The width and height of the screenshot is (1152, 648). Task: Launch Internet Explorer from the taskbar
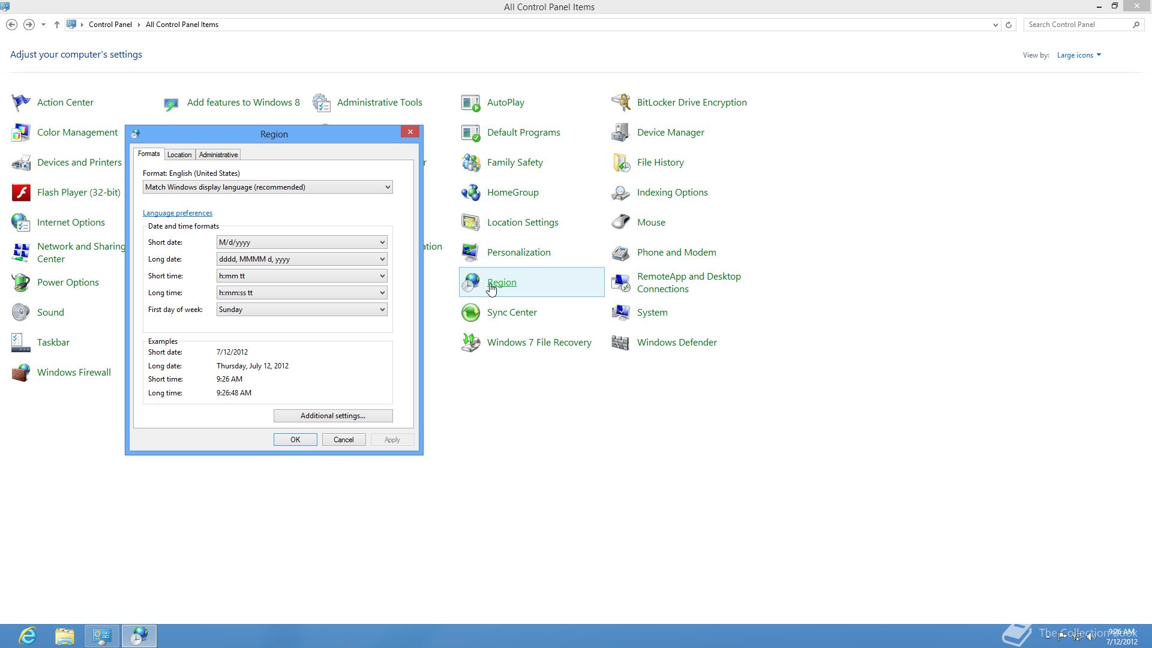click(28, 636)
